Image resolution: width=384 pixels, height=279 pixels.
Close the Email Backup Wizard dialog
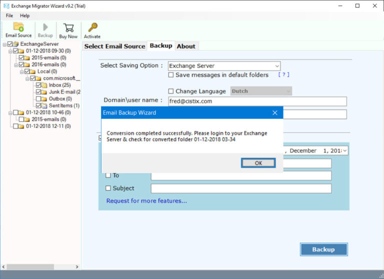275,112
